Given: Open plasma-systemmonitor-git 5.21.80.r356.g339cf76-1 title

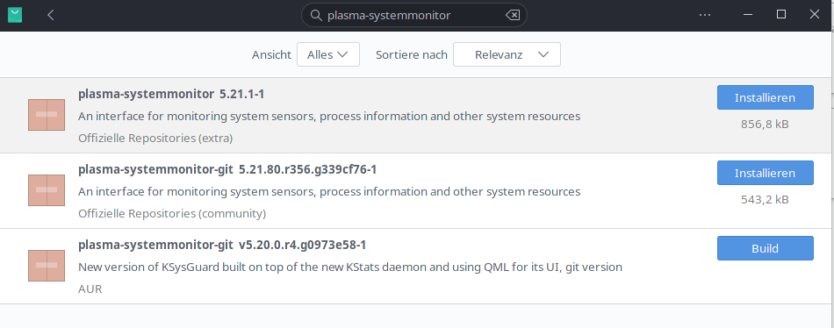Looking at the screenshot, I should [227, 169].
